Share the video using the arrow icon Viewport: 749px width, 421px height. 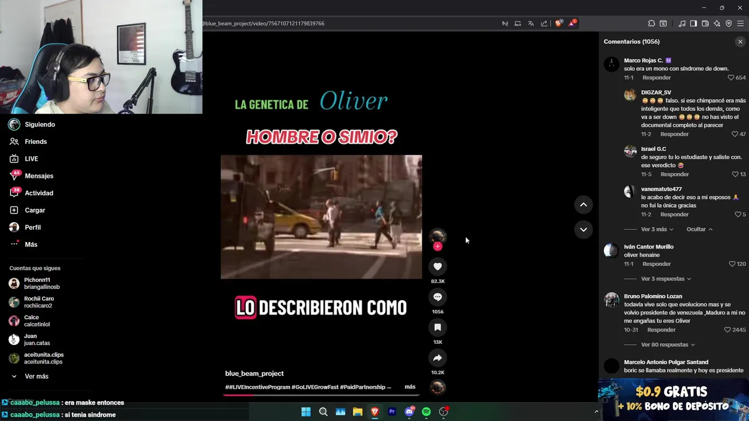coord(437,358)
